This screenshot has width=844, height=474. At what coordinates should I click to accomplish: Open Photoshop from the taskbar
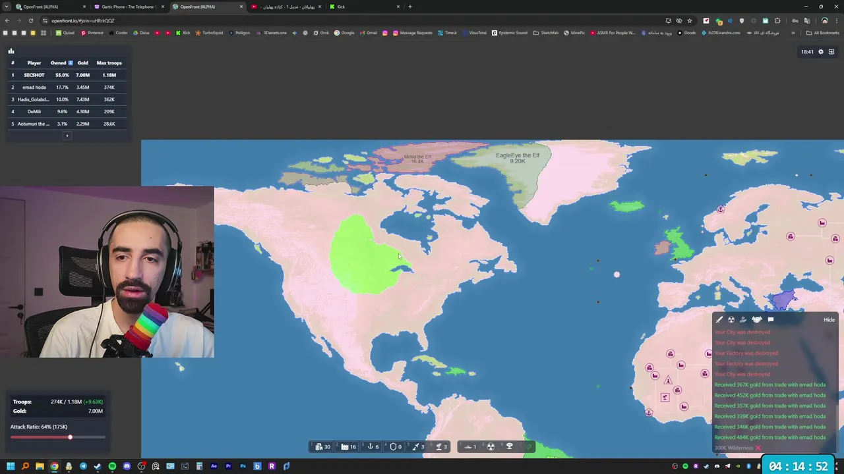click(x=243, y=466)
